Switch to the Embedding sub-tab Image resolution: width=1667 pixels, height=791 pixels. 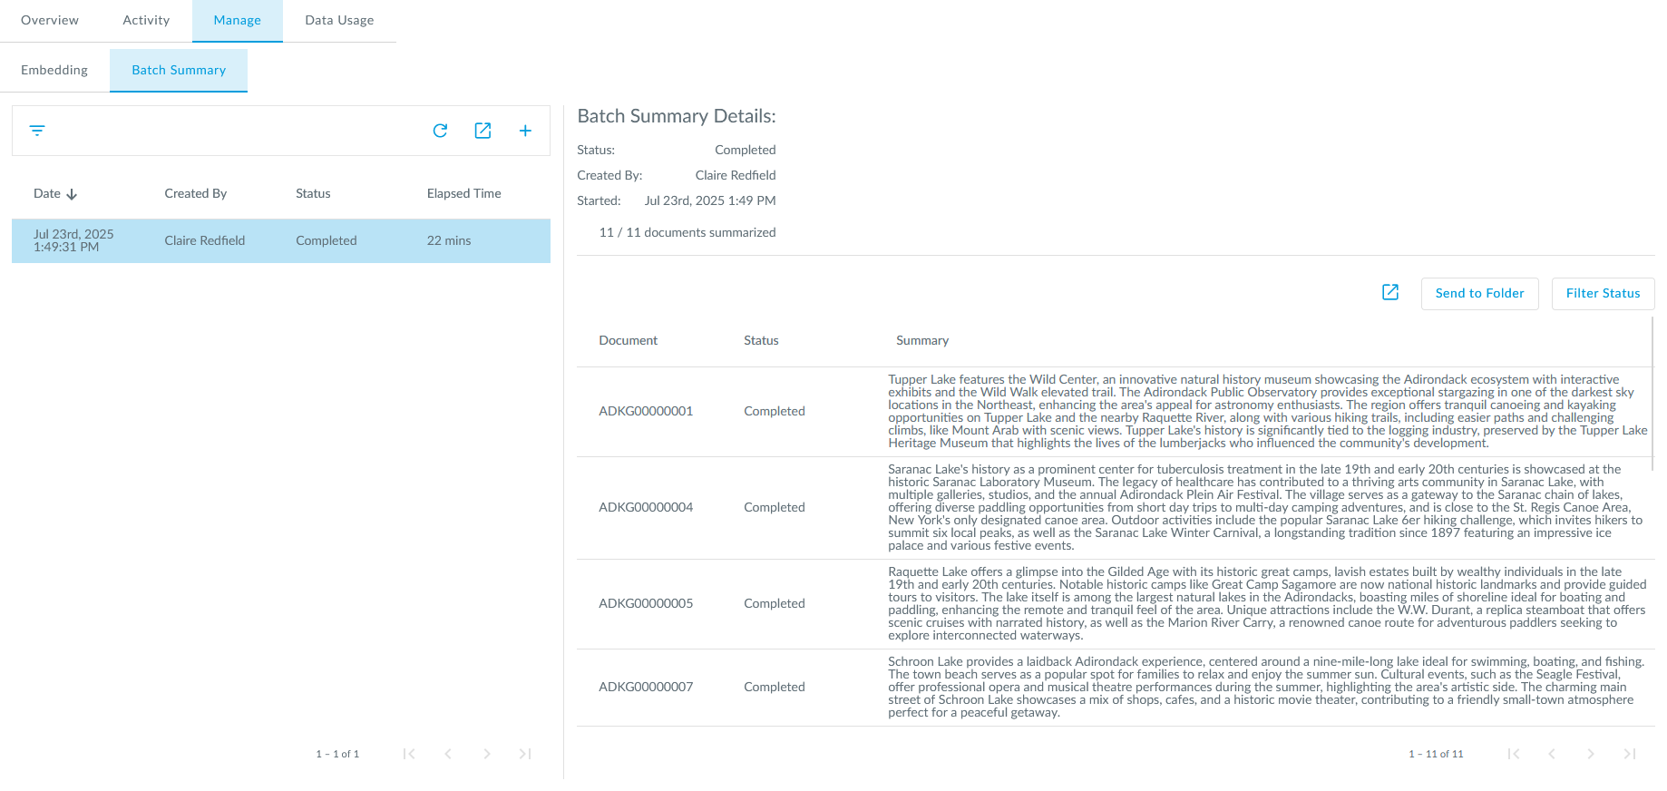point(54,70)
